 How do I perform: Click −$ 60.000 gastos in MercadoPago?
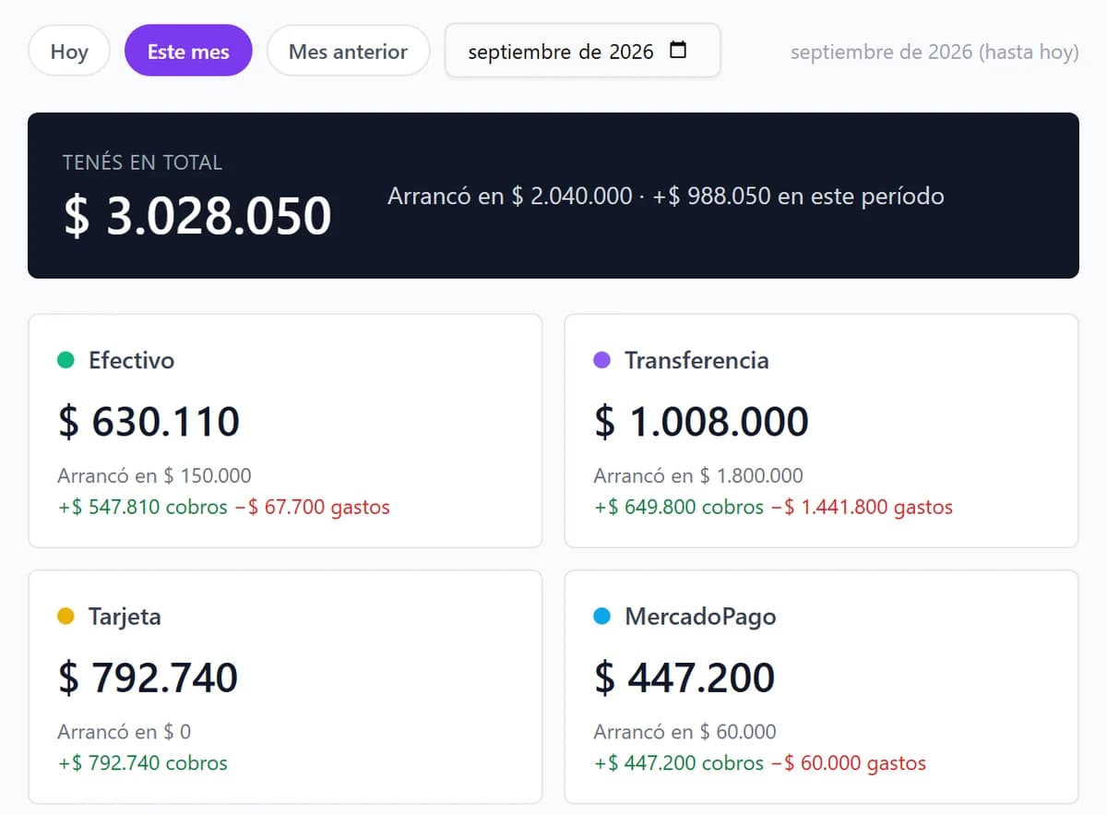(848, 763)
